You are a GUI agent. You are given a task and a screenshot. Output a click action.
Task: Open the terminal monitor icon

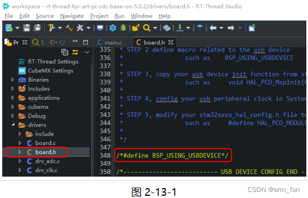click(x=100, y=28)
